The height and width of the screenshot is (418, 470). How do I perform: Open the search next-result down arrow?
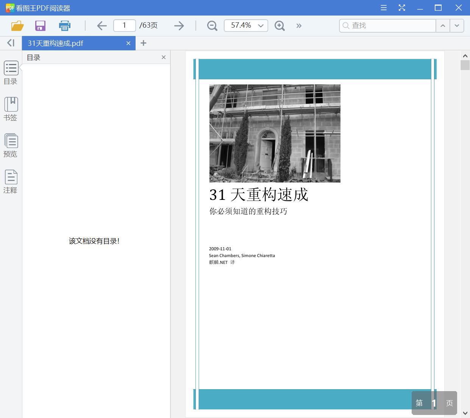[x=457, y=25]
